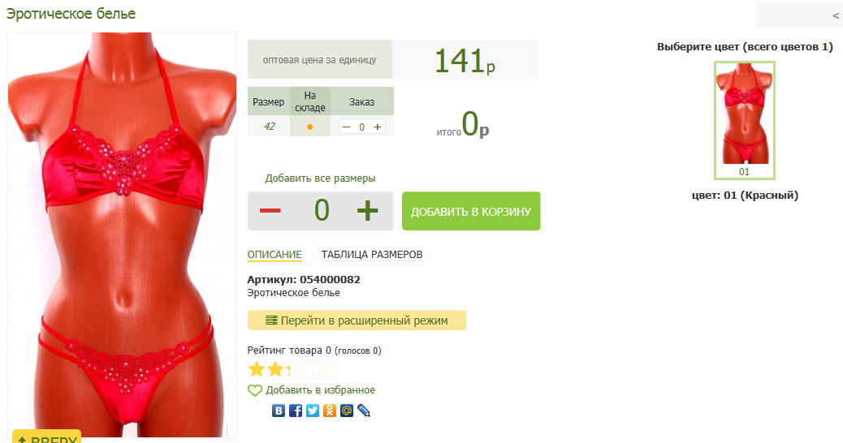Share the product on Facebook
843x443 pixels.
(296, 411)
